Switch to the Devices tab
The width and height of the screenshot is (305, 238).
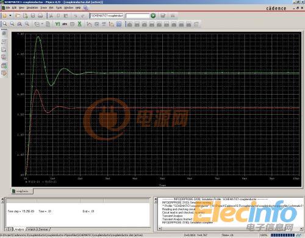pyautogui.click(x=43, y=229)
